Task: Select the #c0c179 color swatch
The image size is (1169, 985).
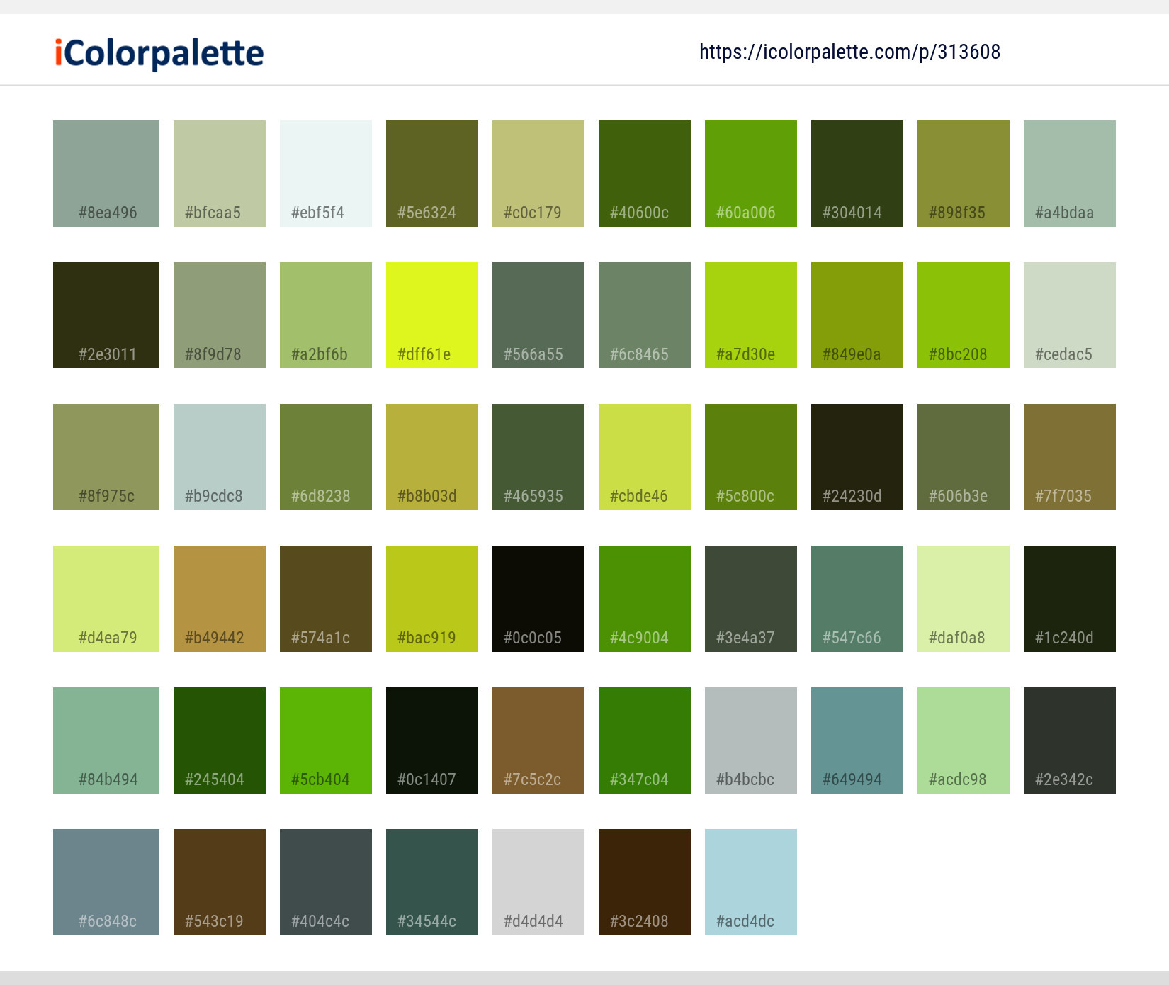Action: click(538, 174)
